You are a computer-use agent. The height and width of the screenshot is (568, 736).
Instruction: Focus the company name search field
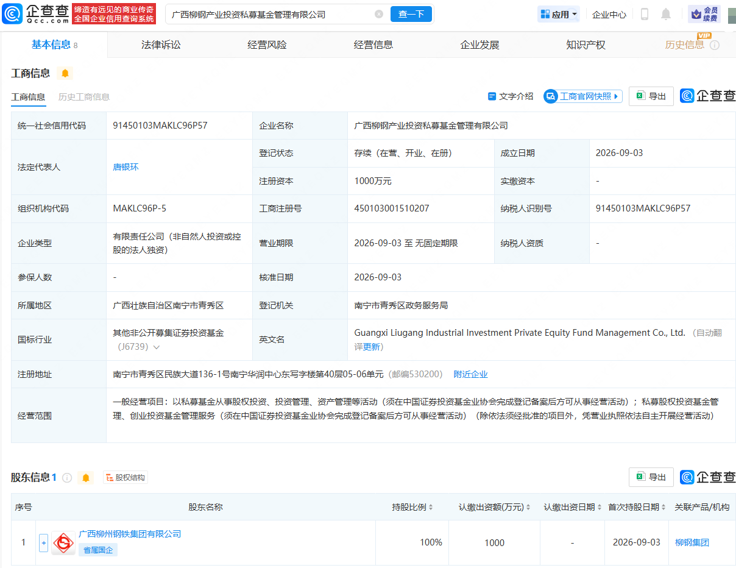click(271, 14)
